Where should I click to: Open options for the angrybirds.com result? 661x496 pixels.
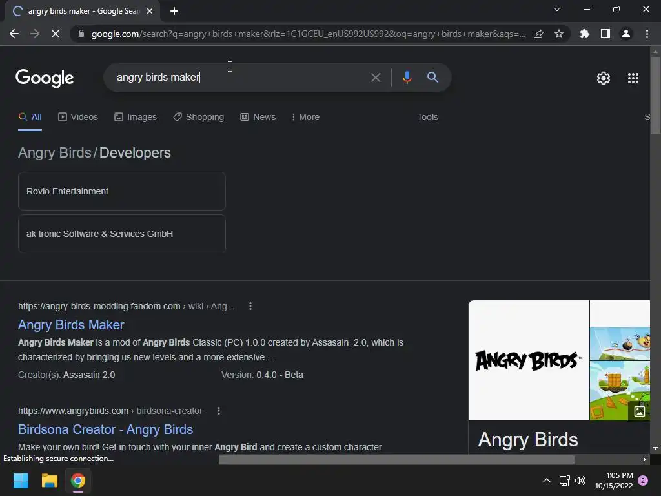point(218,411)
